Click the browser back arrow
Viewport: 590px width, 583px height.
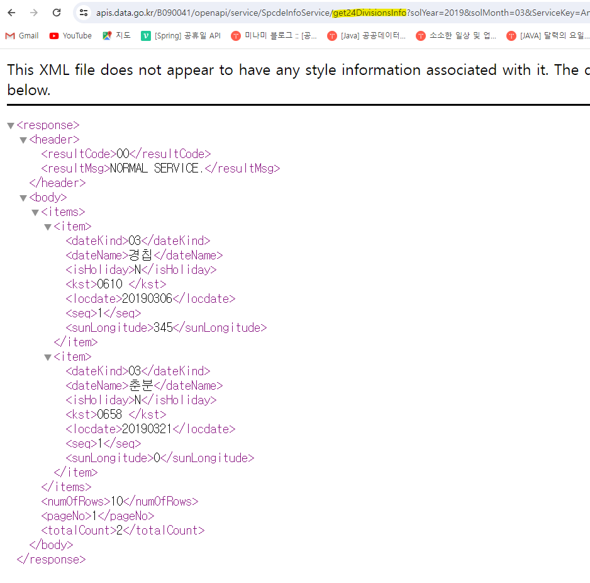(12, 13)
